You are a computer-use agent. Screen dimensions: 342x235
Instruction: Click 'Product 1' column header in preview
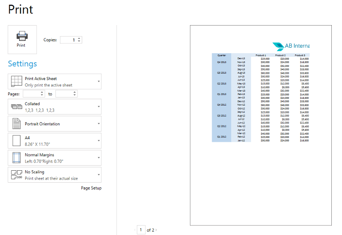tap(261, 55)
